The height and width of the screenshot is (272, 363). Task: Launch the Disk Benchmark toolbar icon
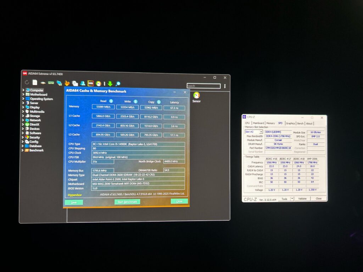pyautogui.click(x=43, y=83)
